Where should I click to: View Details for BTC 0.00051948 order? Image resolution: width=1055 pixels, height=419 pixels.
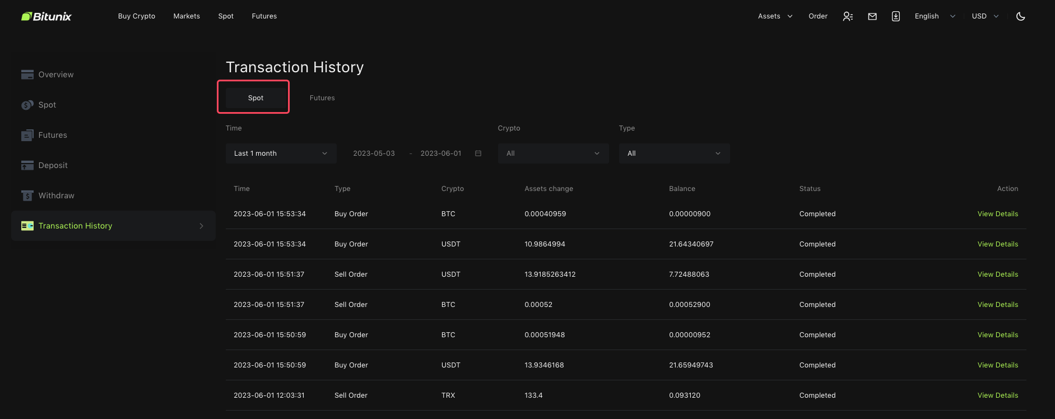pyautogui.click(x=998, y=335)
